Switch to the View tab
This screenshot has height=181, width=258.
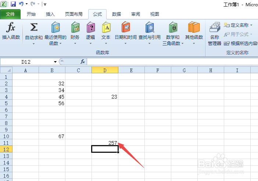coord(155,14)
